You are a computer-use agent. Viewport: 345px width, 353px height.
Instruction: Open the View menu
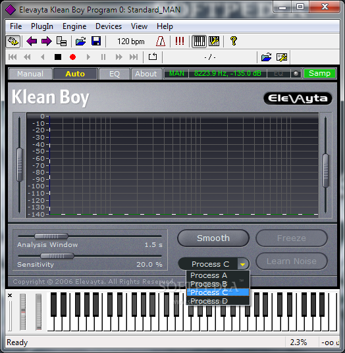[140, 26]
